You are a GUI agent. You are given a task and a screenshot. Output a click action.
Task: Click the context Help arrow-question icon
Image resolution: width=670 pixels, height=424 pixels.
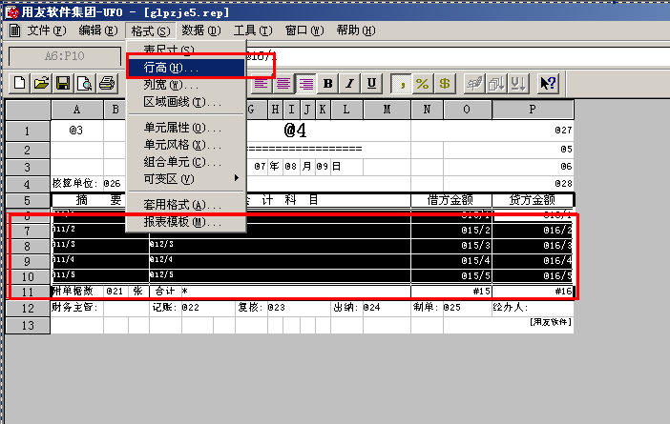548,84
